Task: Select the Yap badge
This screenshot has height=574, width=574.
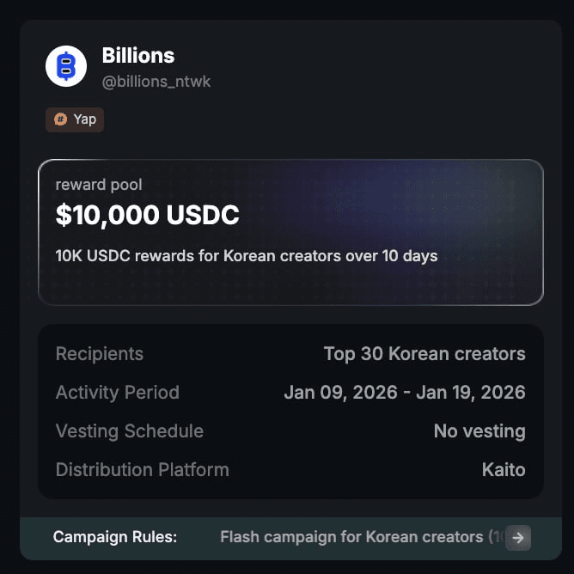Action: tap(75, 119)
